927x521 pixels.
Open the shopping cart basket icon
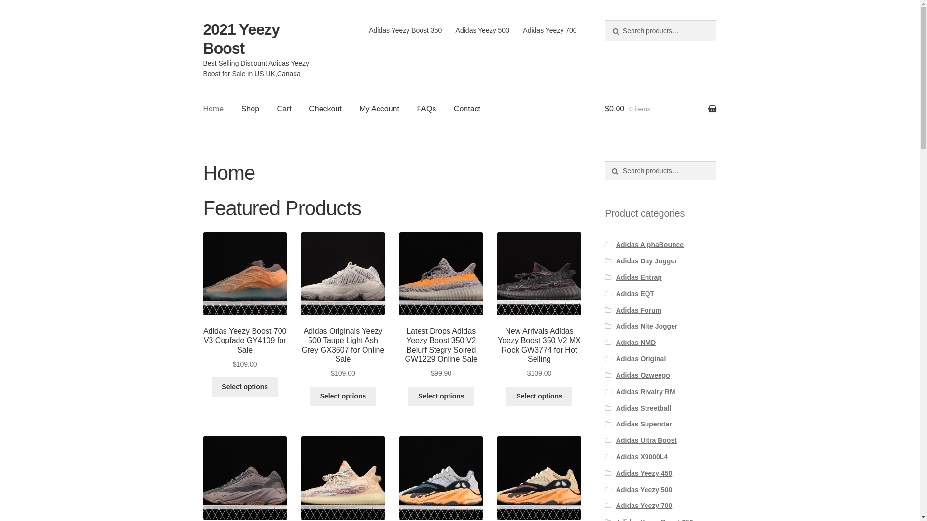712,109
